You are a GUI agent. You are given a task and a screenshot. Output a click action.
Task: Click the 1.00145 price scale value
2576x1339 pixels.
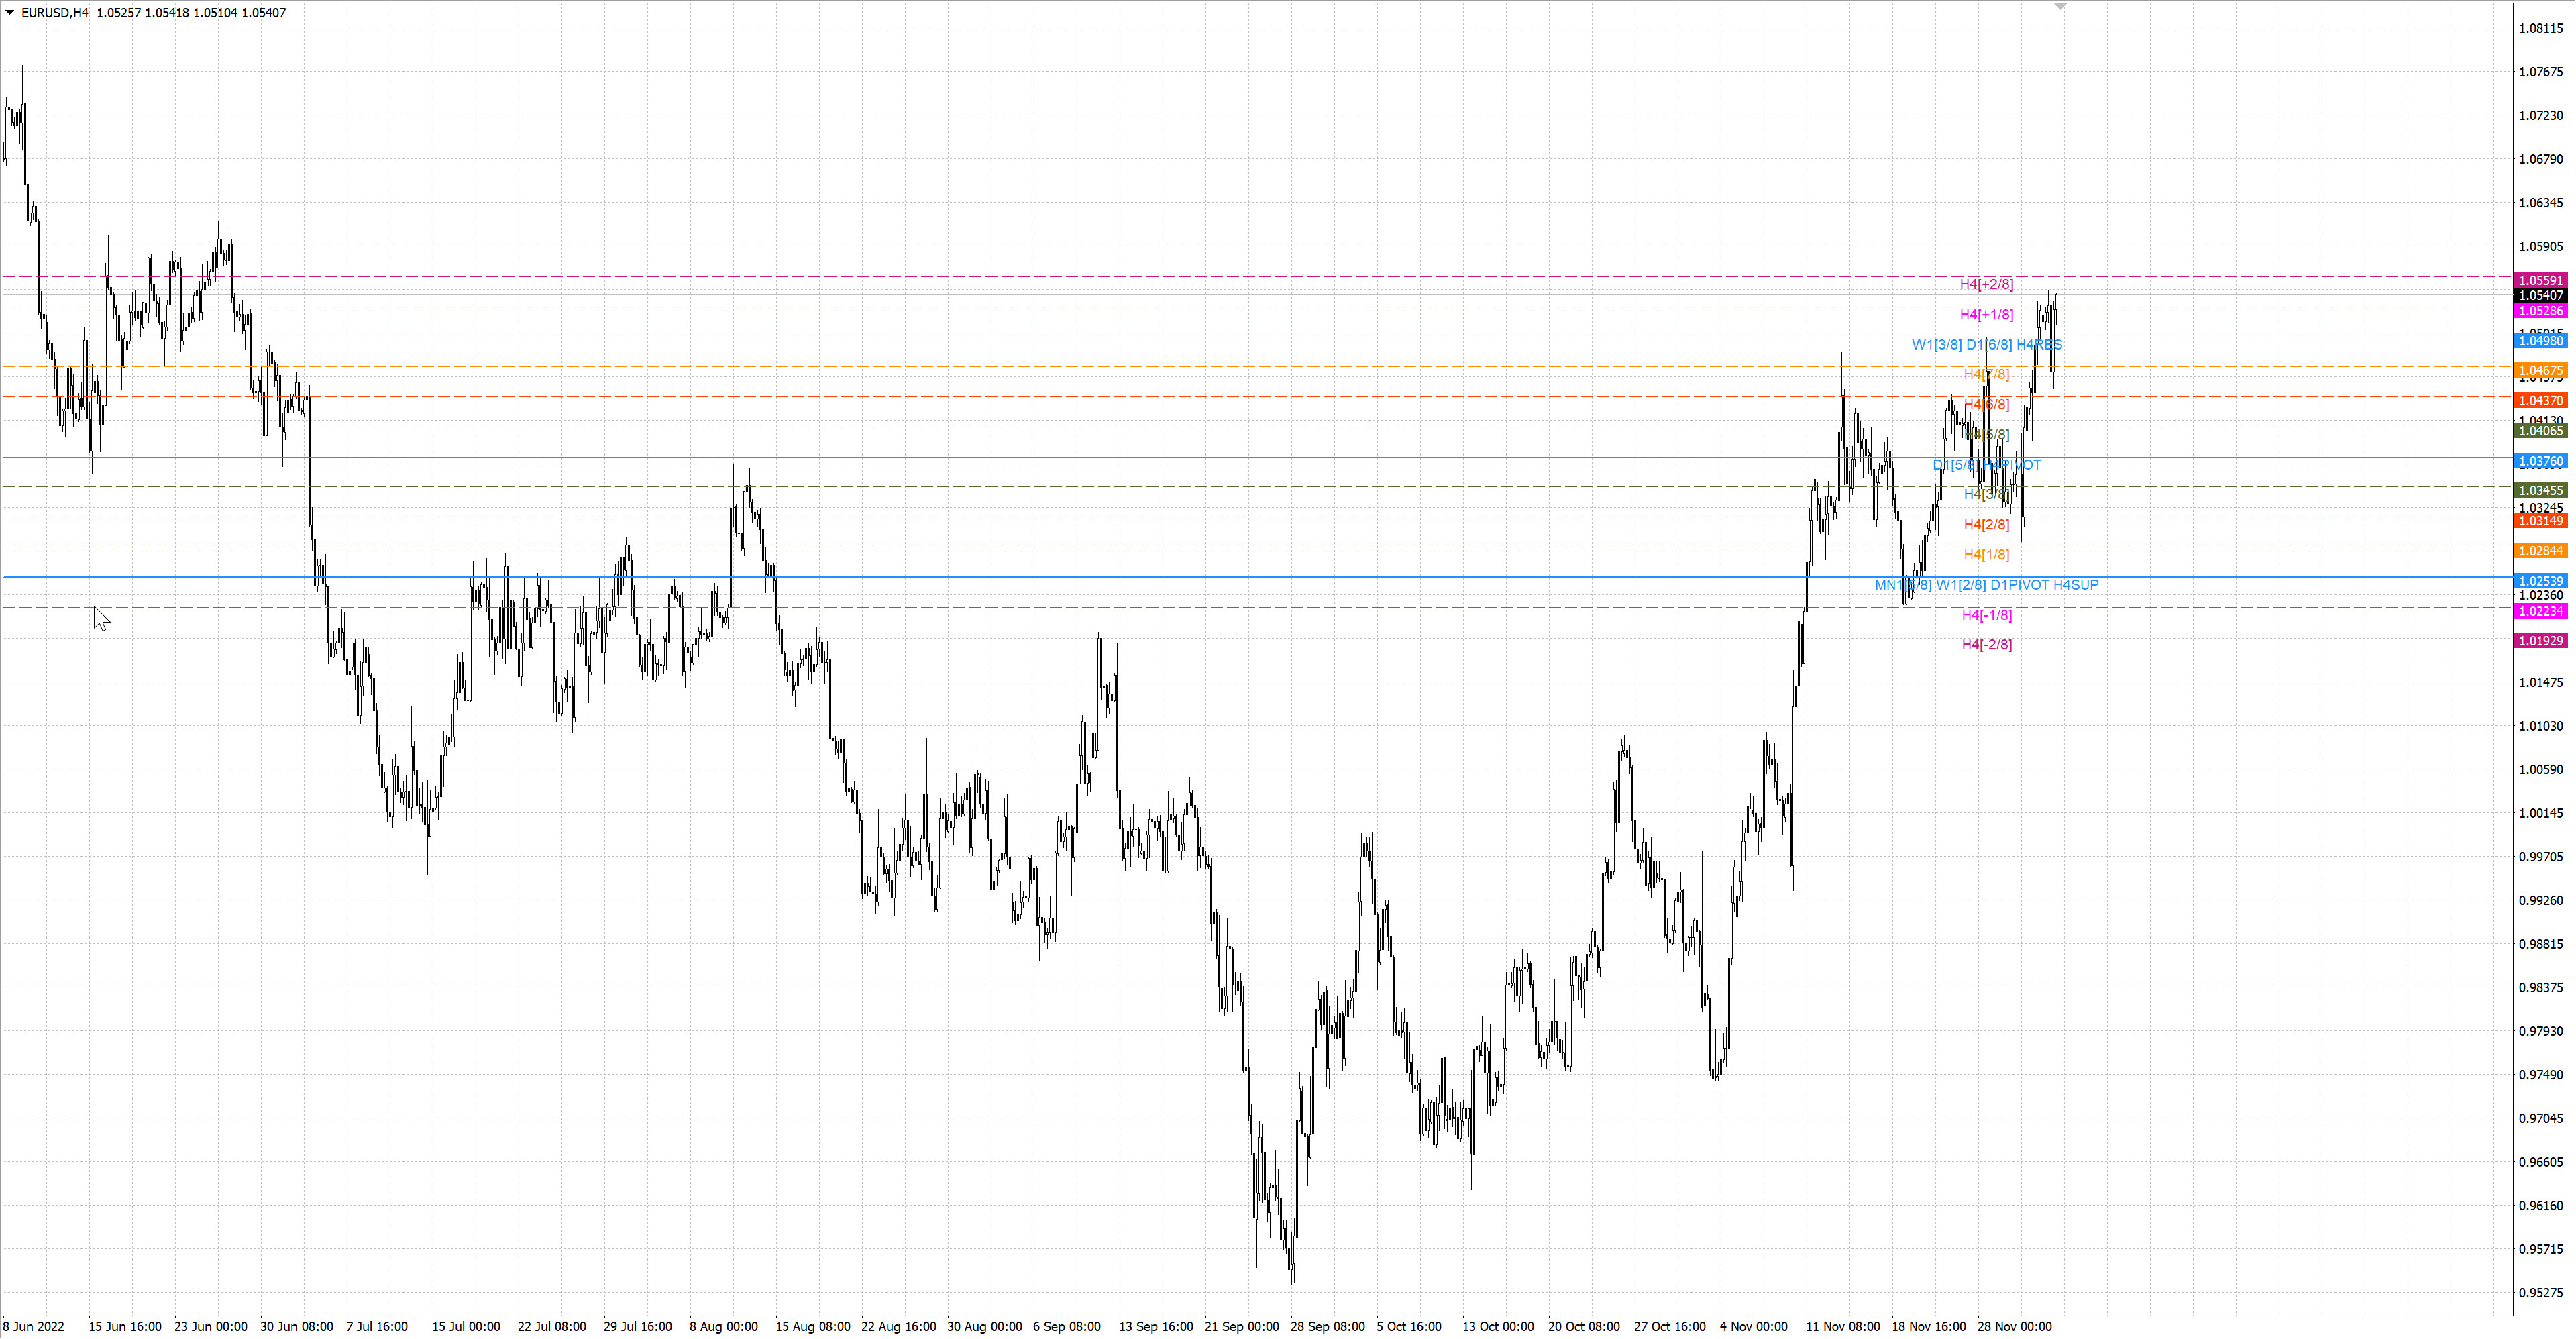coord(2541,813)
